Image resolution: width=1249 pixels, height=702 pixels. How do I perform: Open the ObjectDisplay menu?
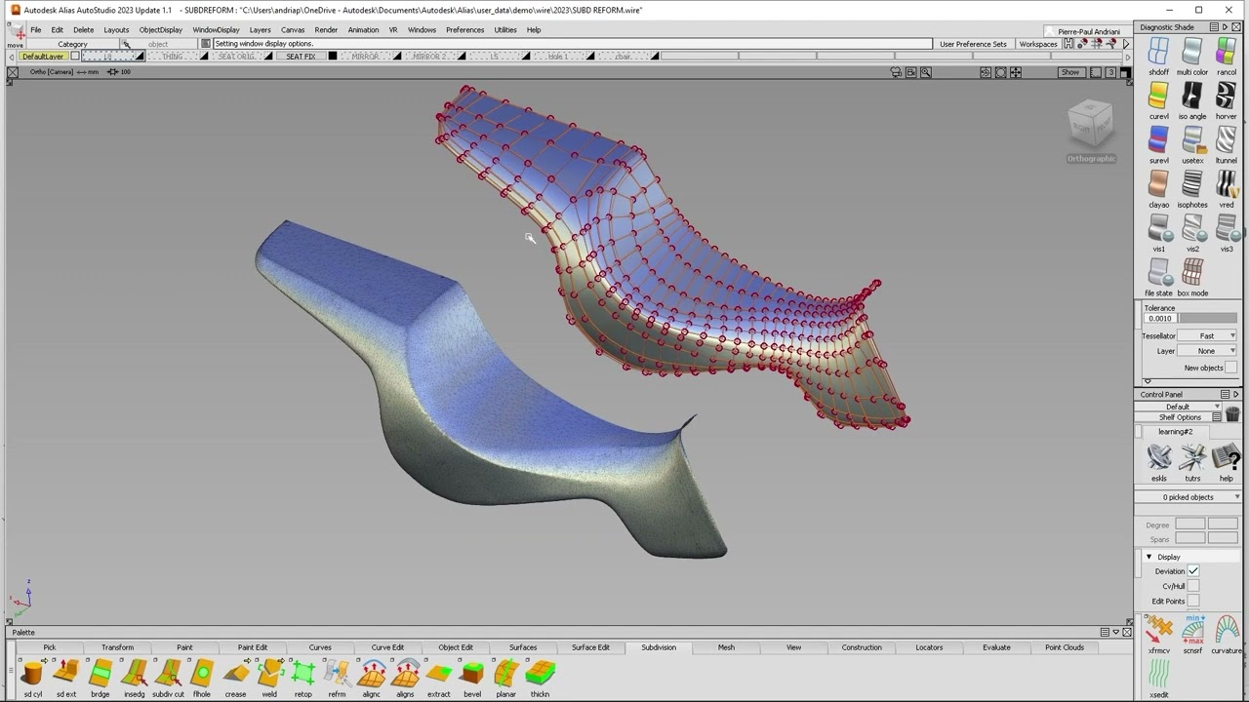click(161, 30)
